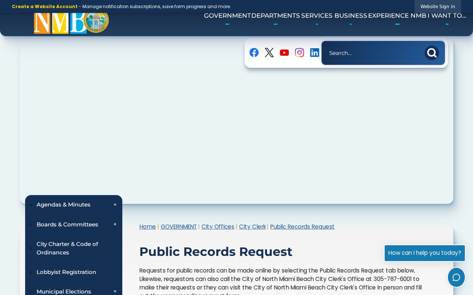Open Boards & Committees sidebar item

[x=67, y=224]
